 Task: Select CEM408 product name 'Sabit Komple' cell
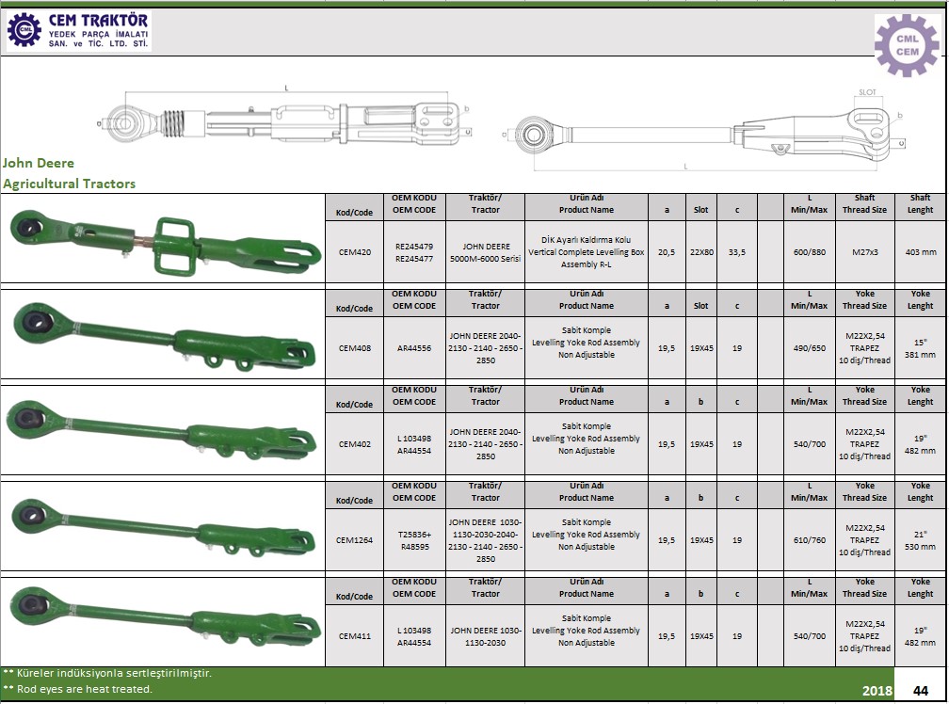pyautogui.click(x=587, y=348)
